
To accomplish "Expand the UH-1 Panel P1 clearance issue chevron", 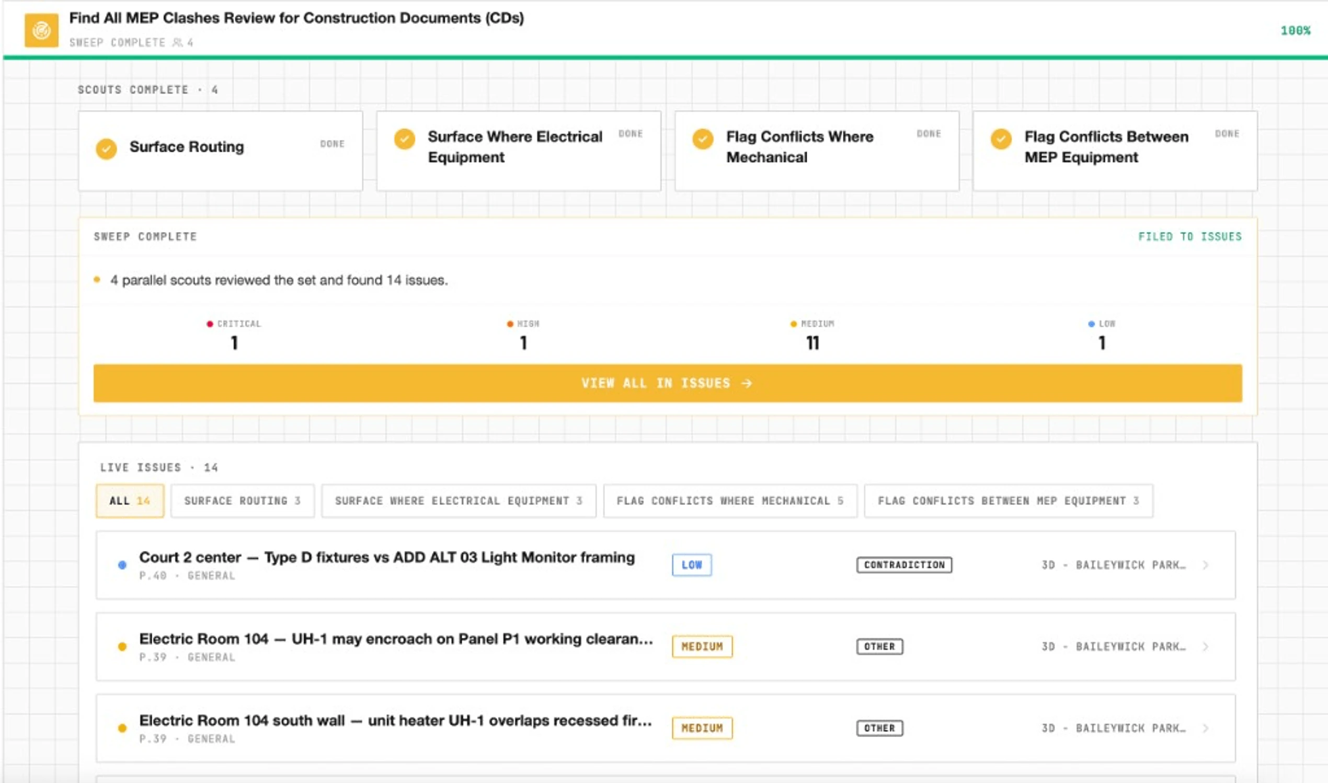I will tap(1206, 647).
